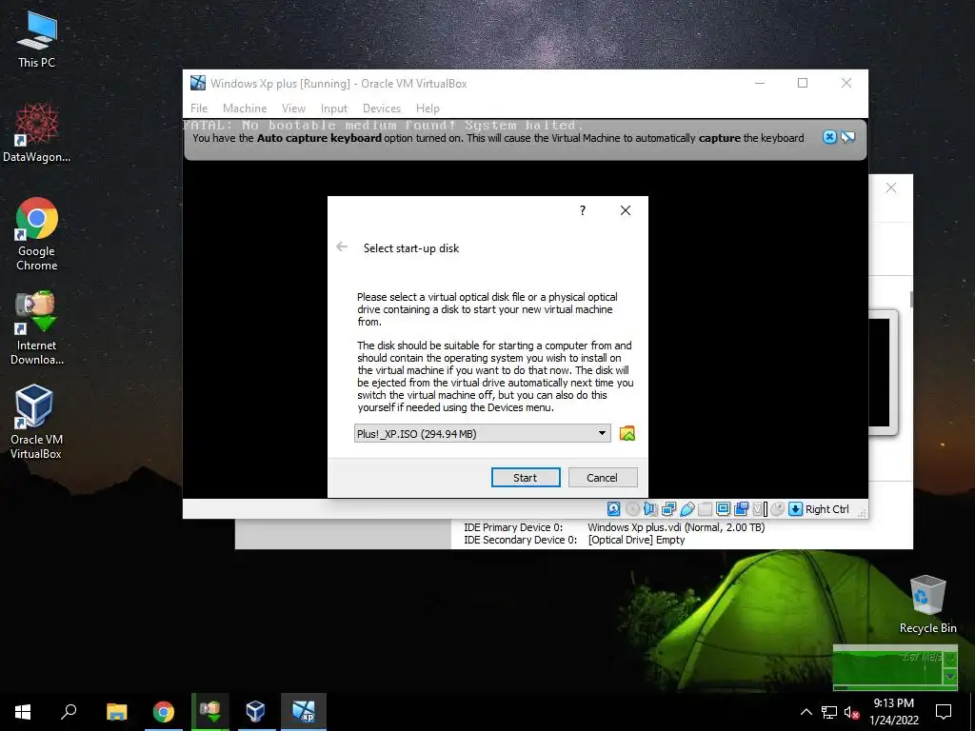Open File Explorer from the taskbar
The width and height of the screenshot is (975, 731).
116,712
